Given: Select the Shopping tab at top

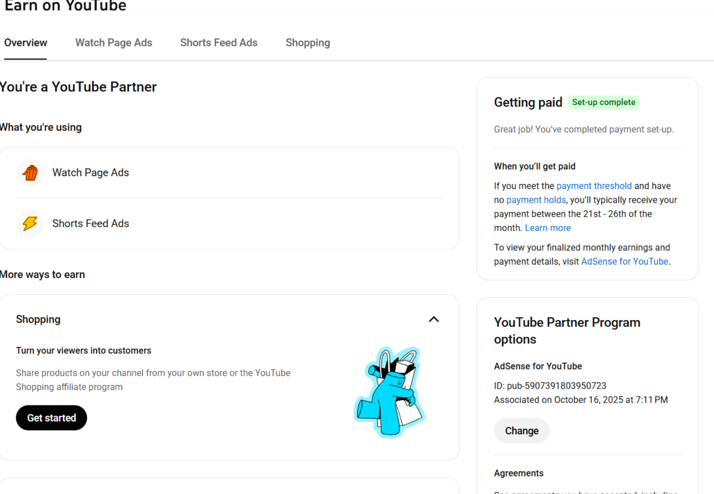Looking at the screenshot, I should [x=308, y=43].
